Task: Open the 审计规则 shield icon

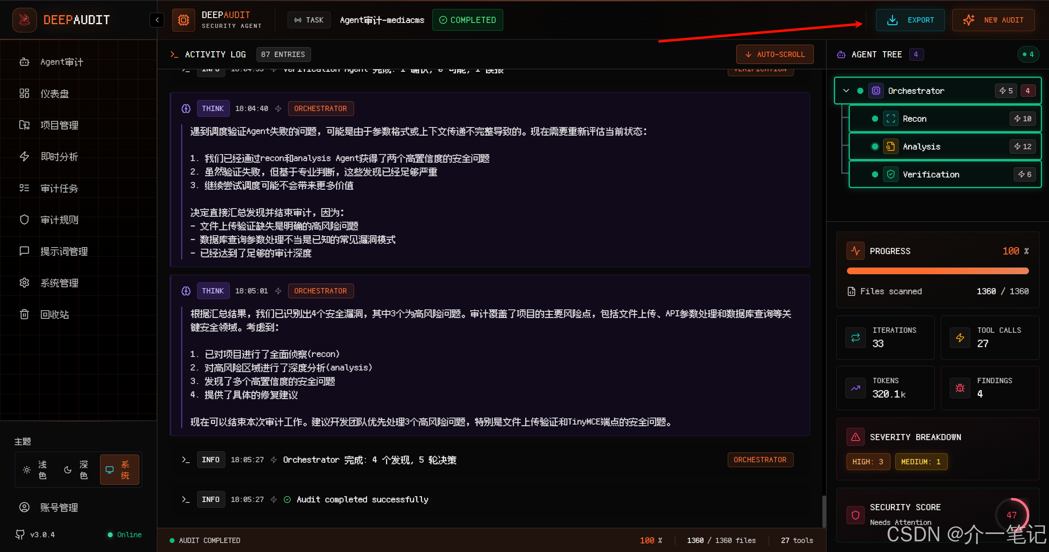Action: [24, 220]
